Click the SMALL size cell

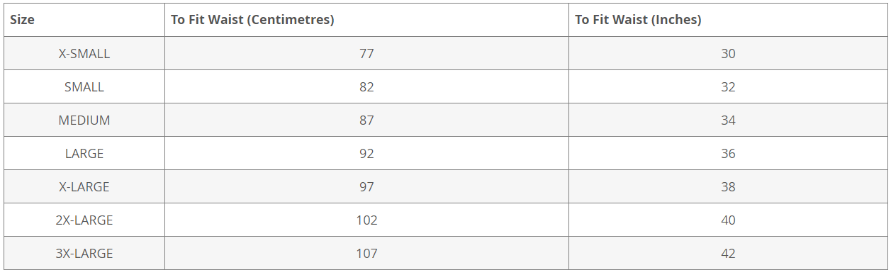coord(84,86)
